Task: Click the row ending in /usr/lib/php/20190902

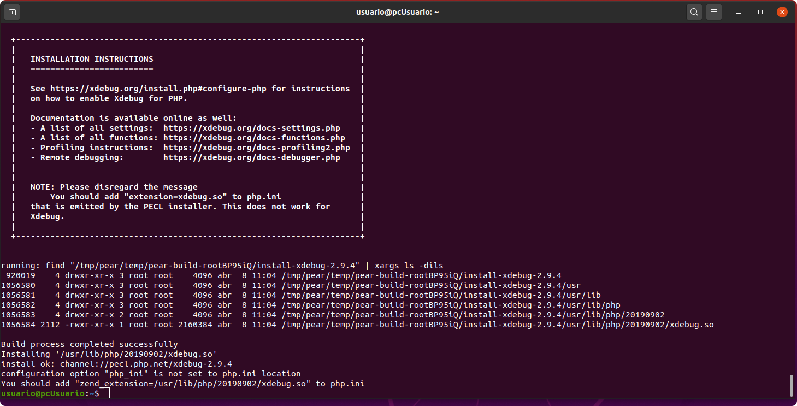Action: pos(333,315)
